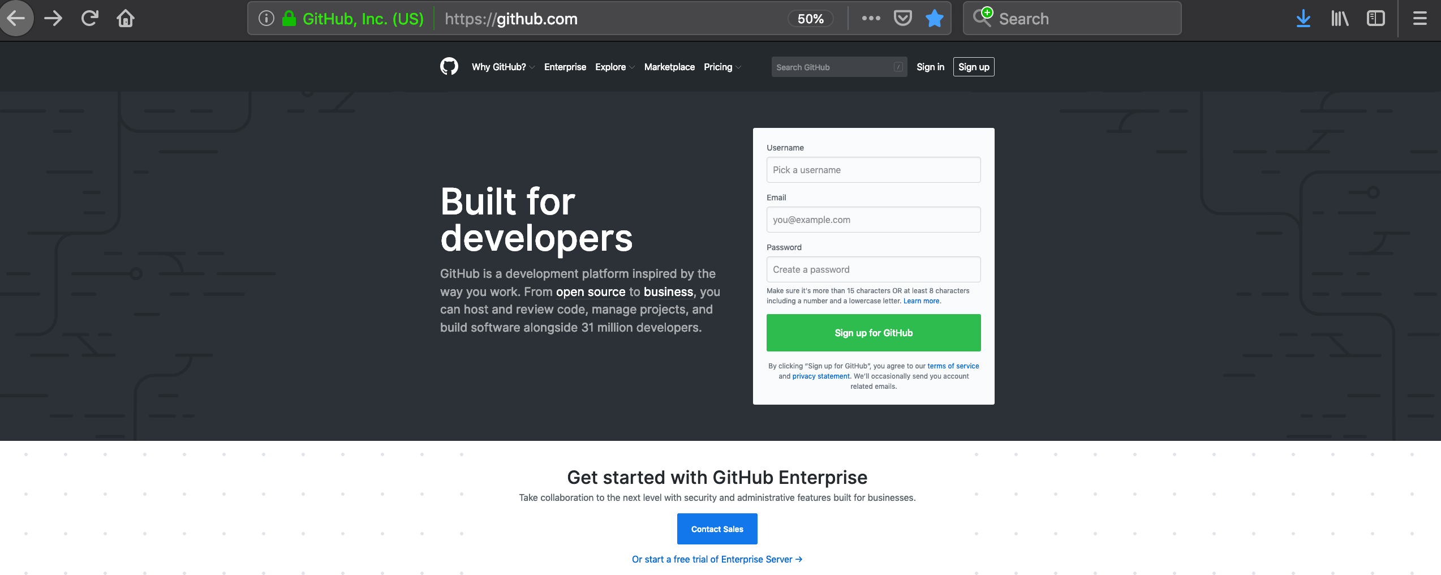Reset the 50% zoom level badge

(810, 19)
